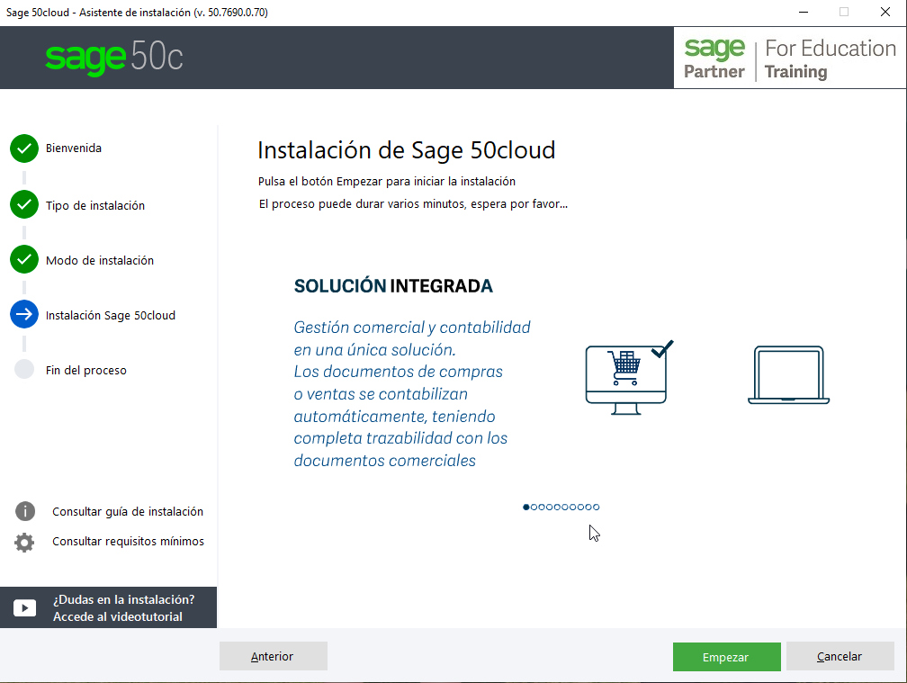907x683 pixels.
Task: Click the SOLUCIÓN INTEGRADA slide title
Action: (393, 285)
